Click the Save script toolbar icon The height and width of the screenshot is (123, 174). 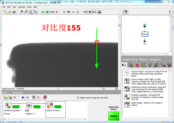click(14, 12)
